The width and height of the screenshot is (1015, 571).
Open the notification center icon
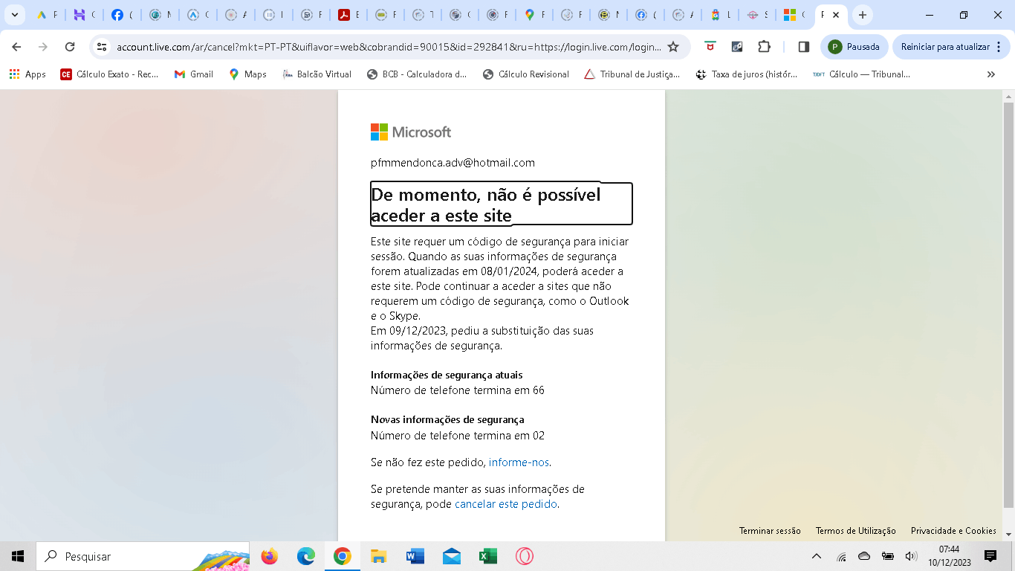click(x=990, y=556)
